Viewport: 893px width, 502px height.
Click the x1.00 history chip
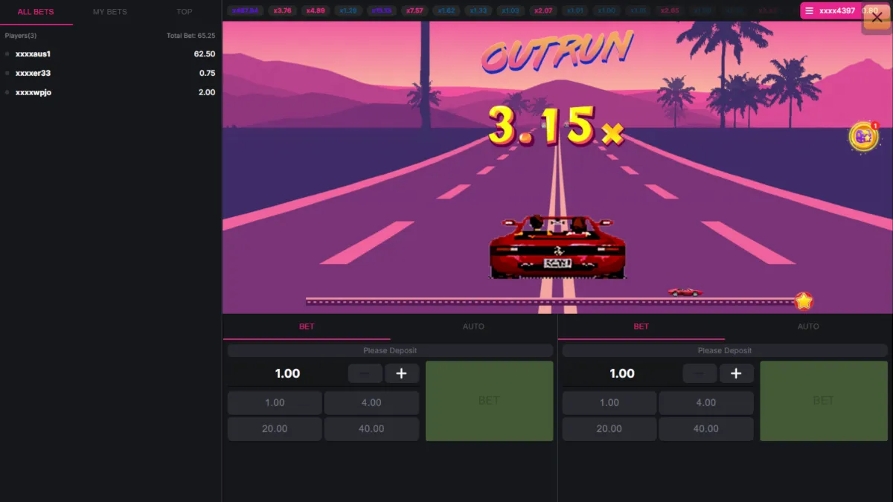pyautogui.click(x=607, y=10)
